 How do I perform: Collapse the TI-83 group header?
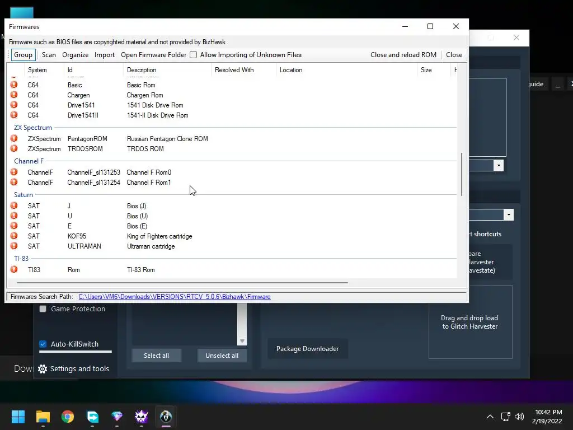click(21, 259)
